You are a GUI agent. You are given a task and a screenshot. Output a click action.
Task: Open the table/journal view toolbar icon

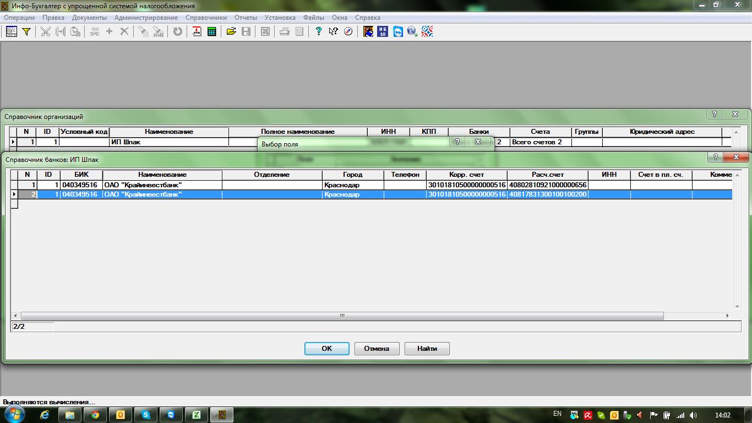[11, 31]
